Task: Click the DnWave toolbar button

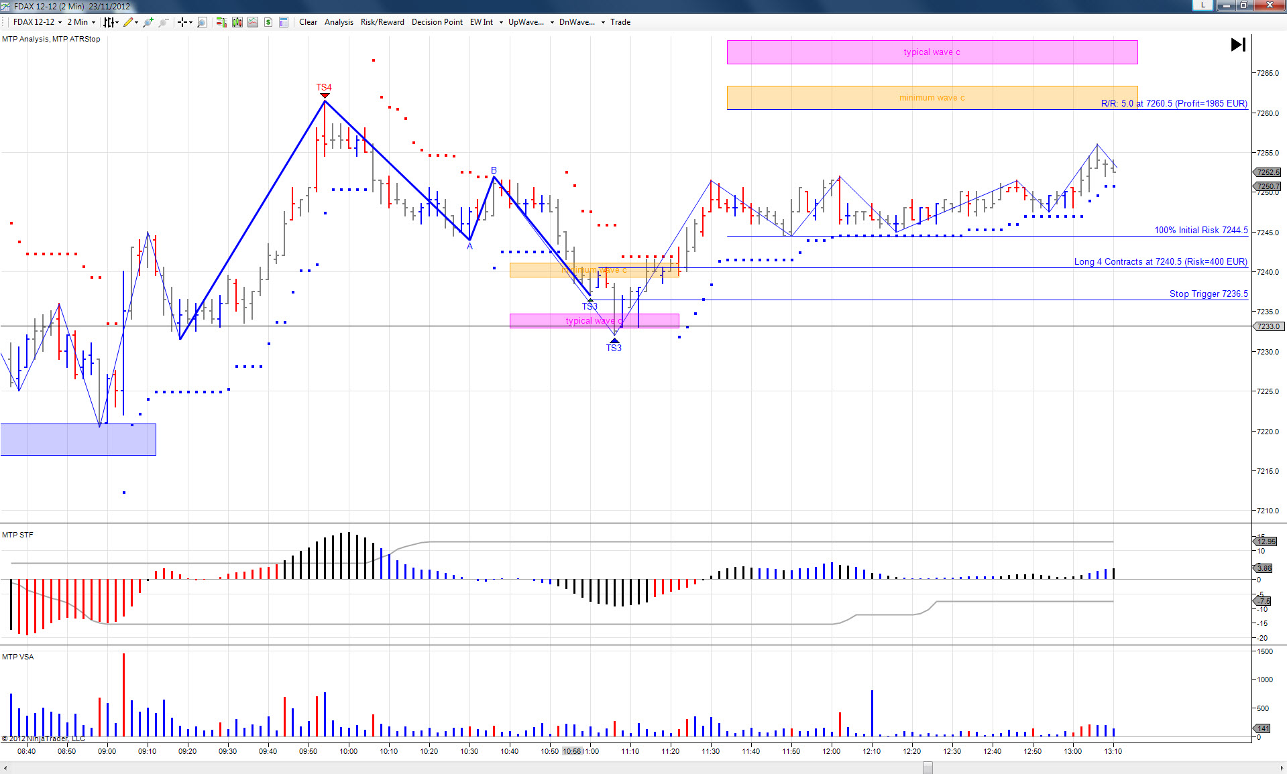Action: click(577, 22)
